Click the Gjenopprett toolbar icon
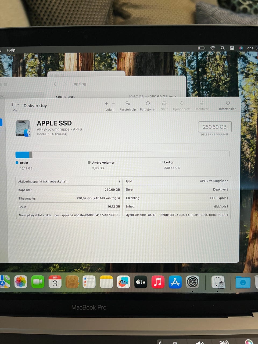 (x=182, y=103)
